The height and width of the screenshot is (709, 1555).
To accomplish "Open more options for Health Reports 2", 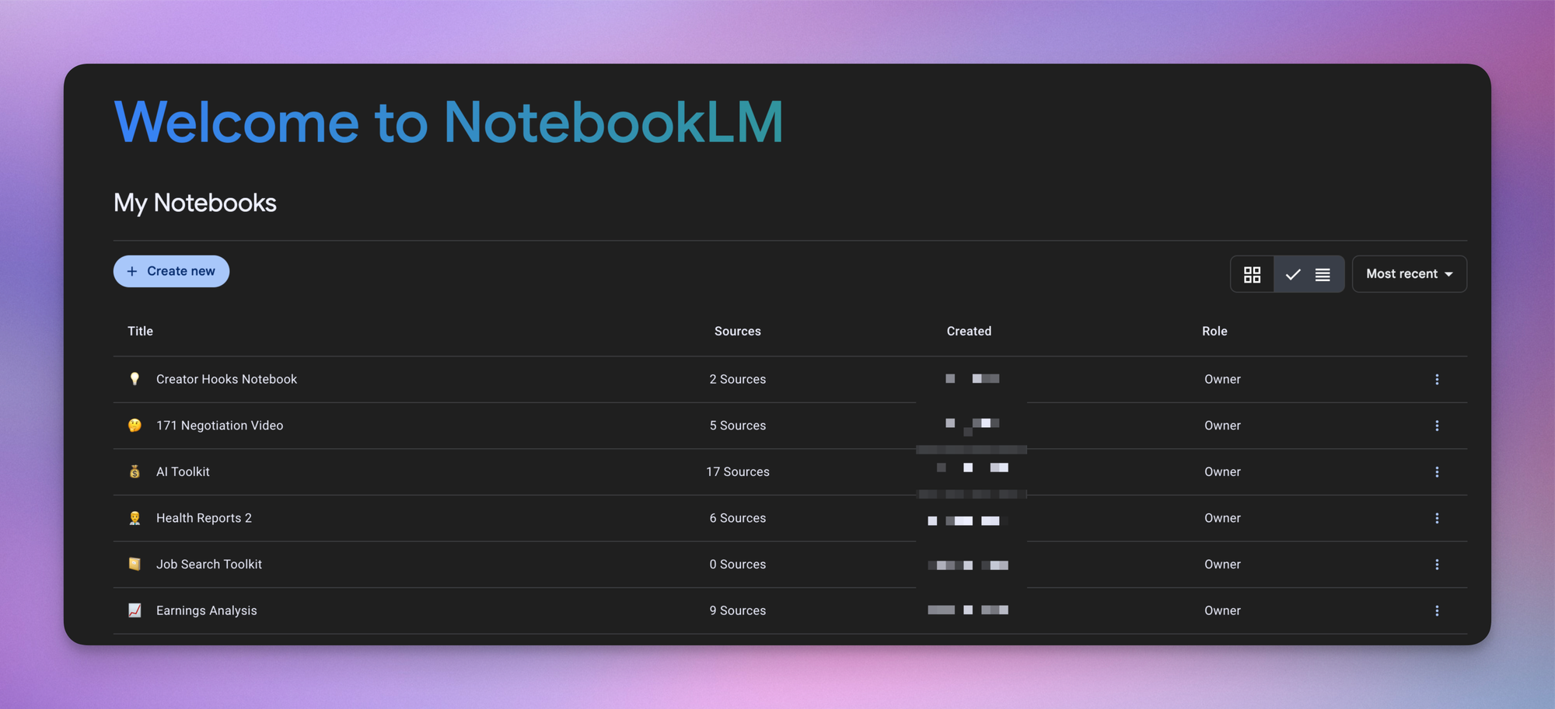I will [x=1437, y=518].
